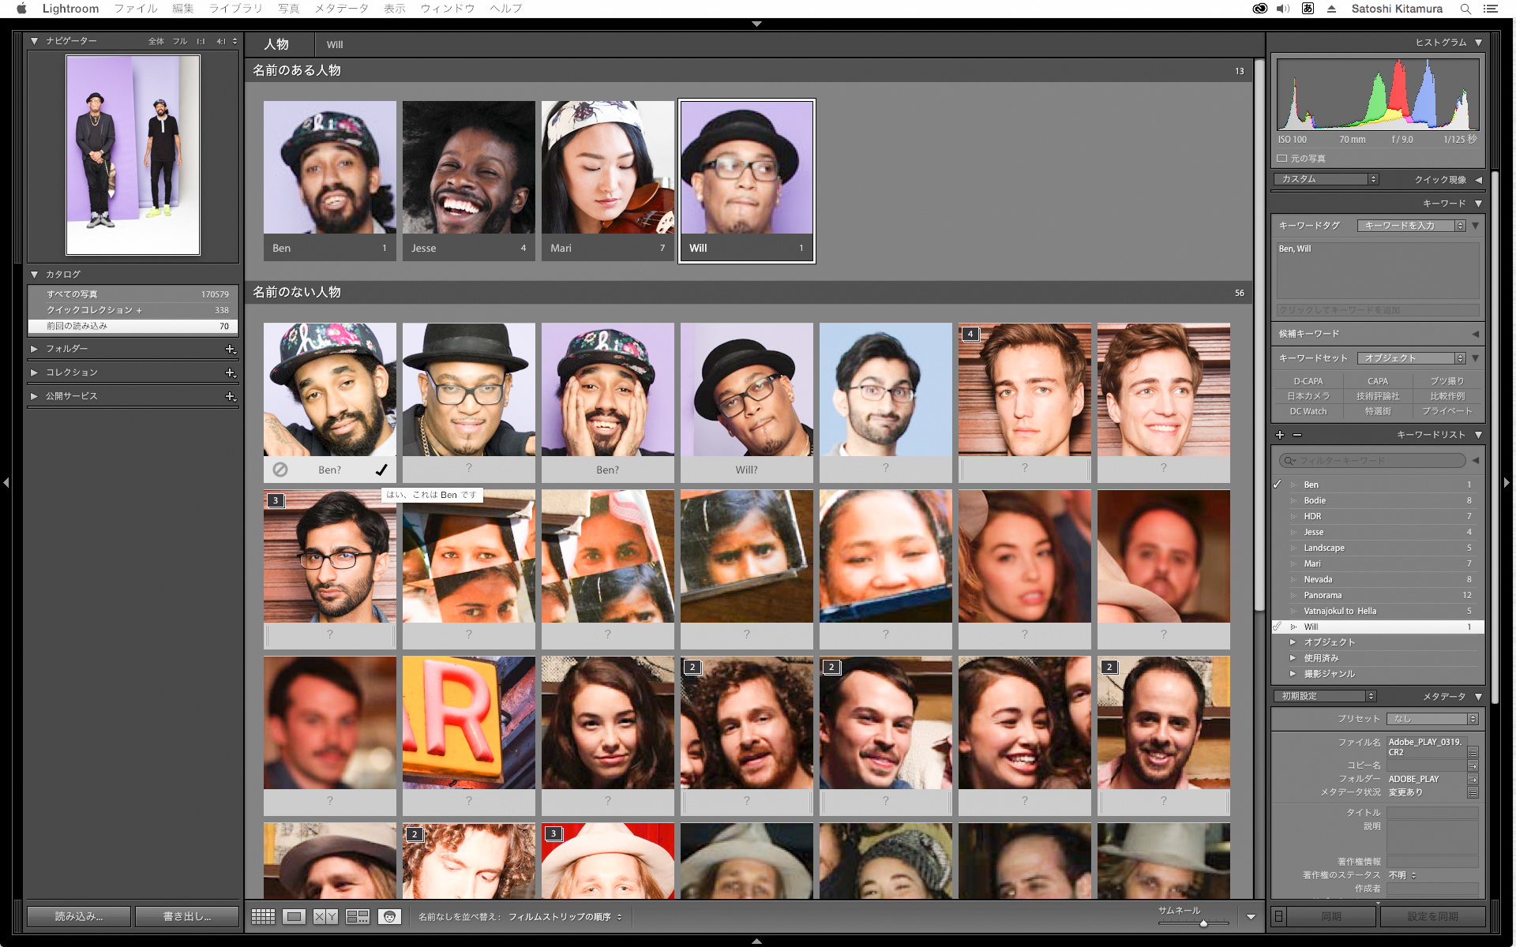Open XY Compare view
The width and height of the screenshot is (1516, 947).
click(325, 916)
